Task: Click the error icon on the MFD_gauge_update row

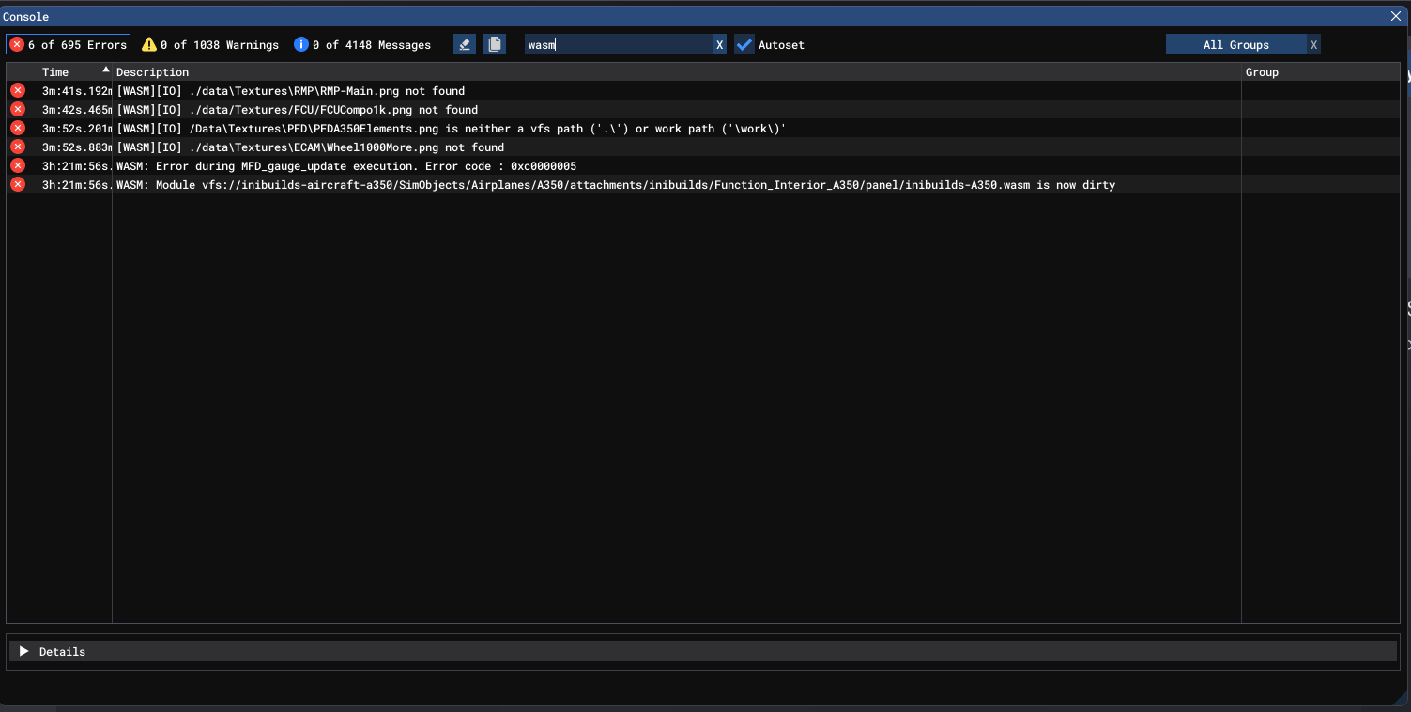Action: (x=18, y=165)
